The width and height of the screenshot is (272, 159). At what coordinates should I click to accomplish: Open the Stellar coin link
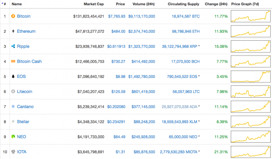click(x=23, y=122)
